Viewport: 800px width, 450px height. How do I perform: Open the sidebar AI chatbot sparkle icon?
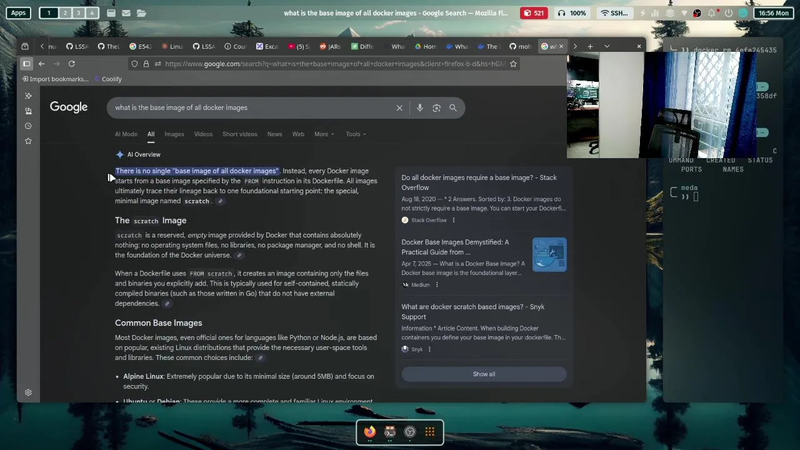point(28,96)
